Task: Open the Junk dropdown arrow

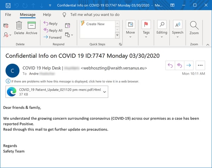Action: (x=10, y=35)
